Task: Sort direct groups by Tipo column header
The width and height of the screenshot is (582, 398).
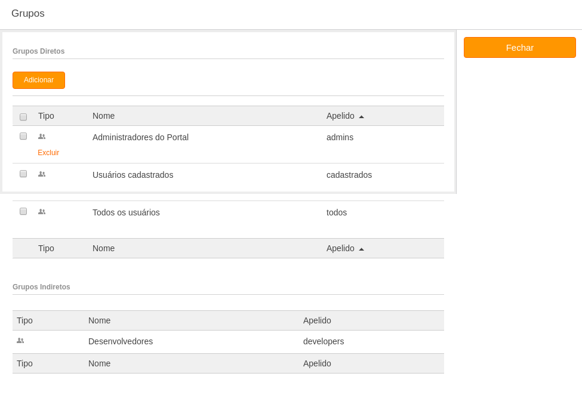Action: pos(46,116)
